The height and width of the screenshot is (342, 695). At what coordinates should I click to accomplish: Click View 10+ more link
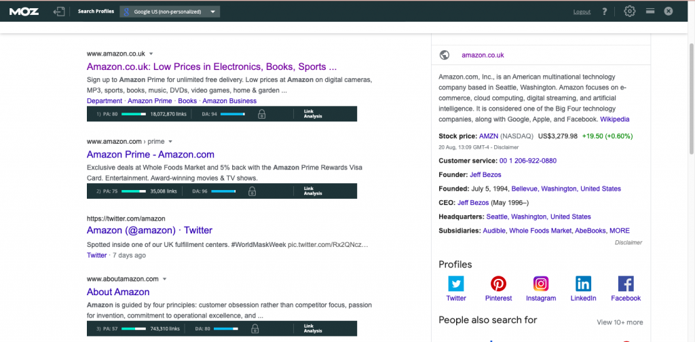(x=620, y=322)
